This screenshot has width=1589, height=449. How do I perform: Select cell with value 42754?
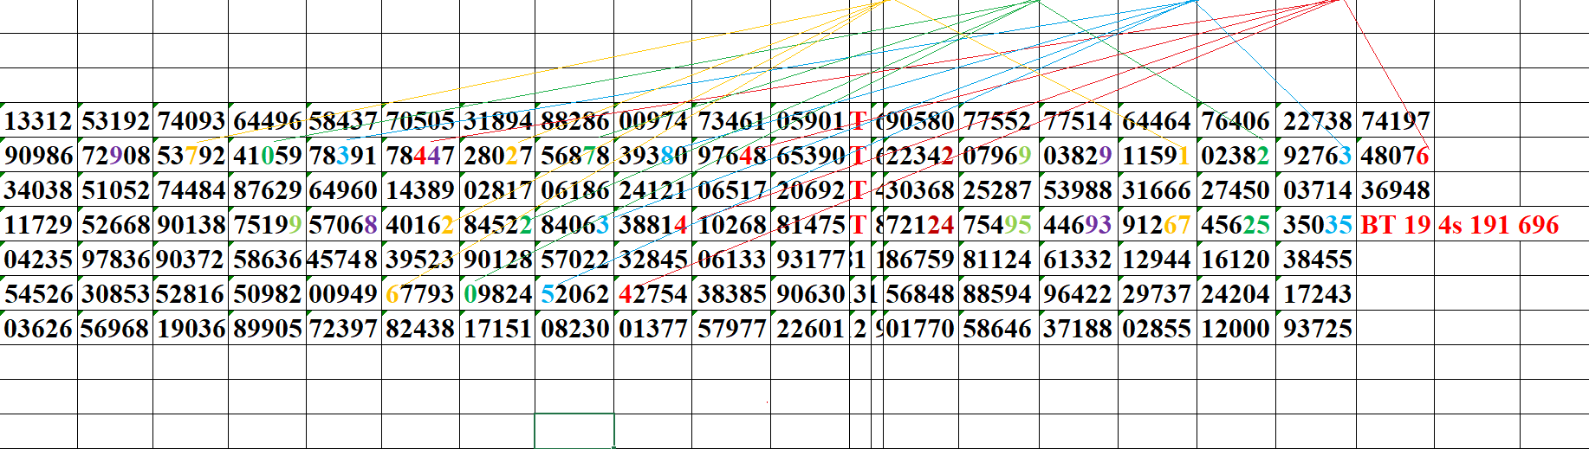pyautogui.click(x=652, y=293)
